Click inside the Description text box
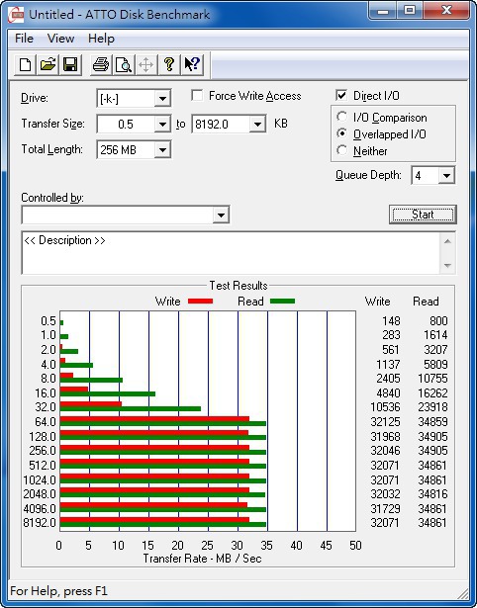The height and width of the screenshot is (608, 477). click(x=232, y=253)
